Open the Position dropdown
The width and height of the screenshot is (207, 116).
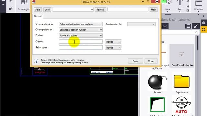[x=81, y=35]
